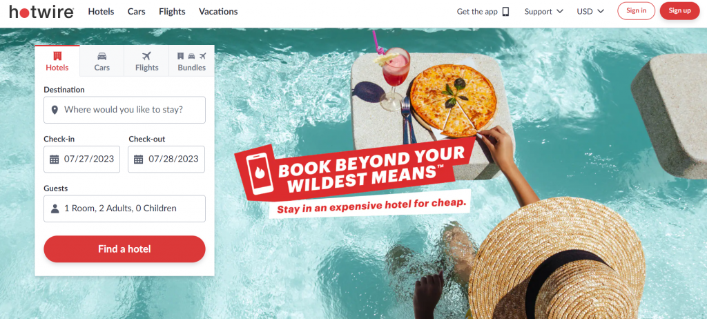
Task: Switch to the Bundles tab
Action: point(192,61)
